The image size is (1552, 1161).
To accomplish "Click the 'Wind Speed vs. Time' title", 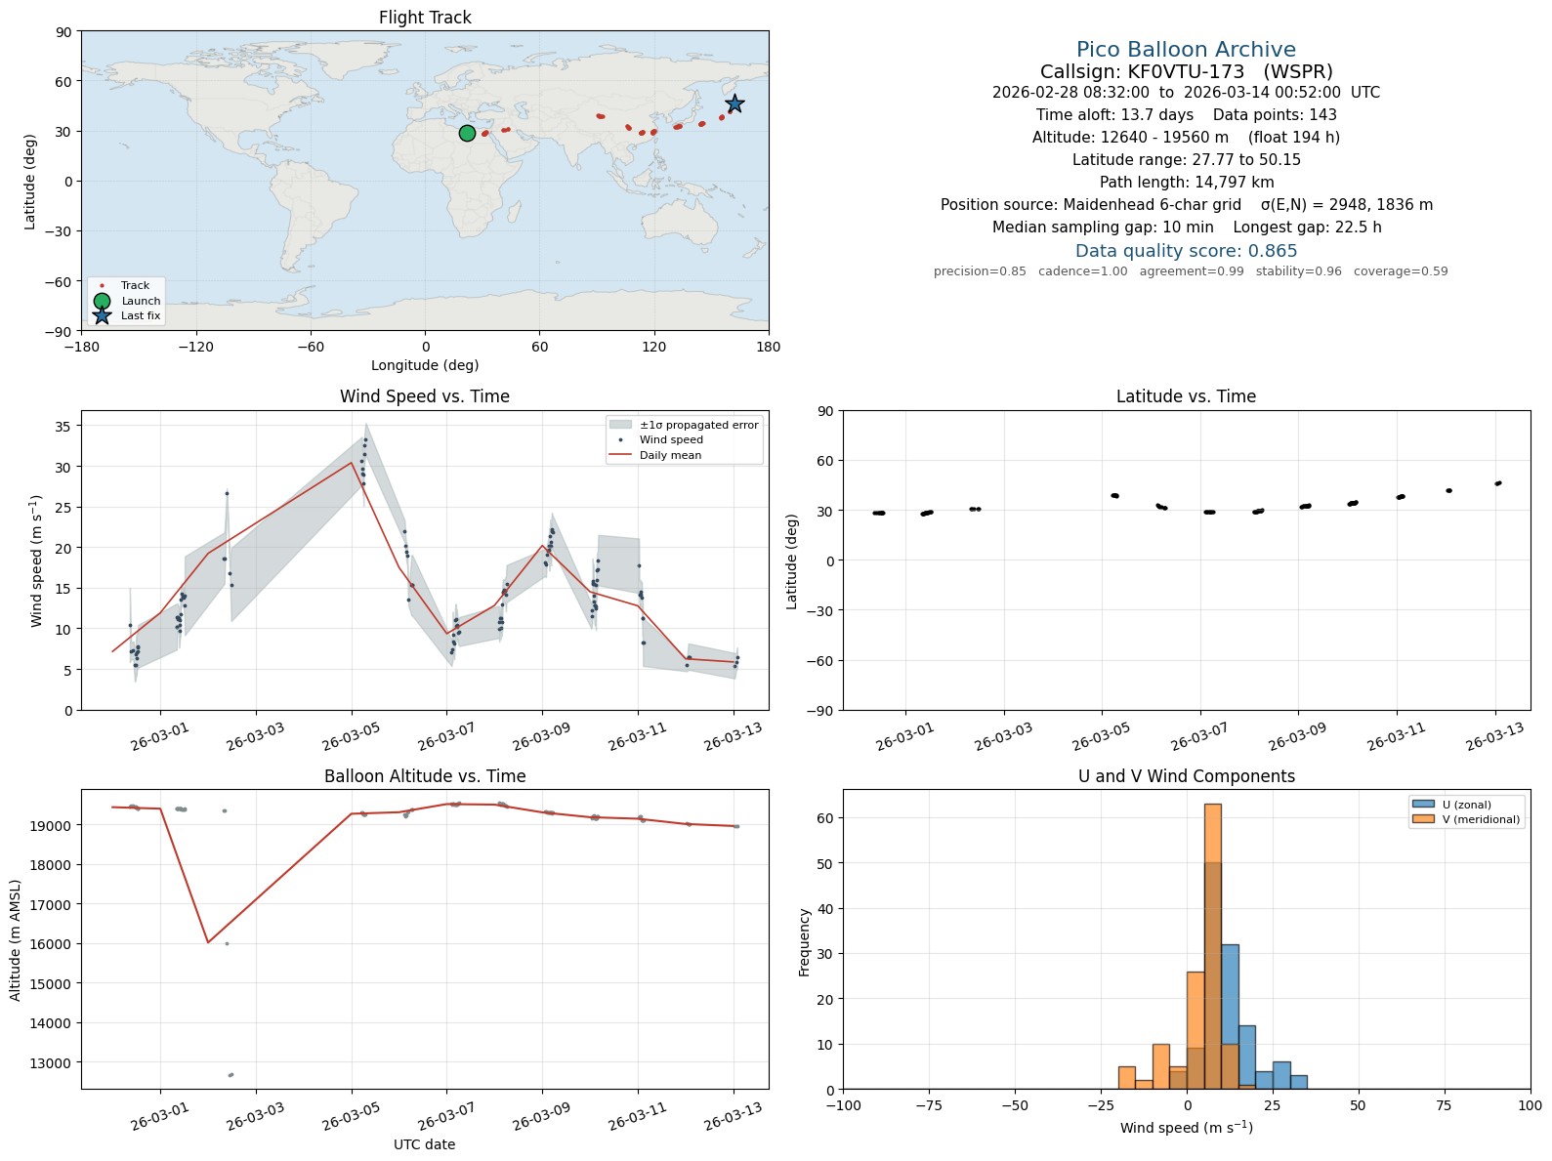I will coord(425,396).
